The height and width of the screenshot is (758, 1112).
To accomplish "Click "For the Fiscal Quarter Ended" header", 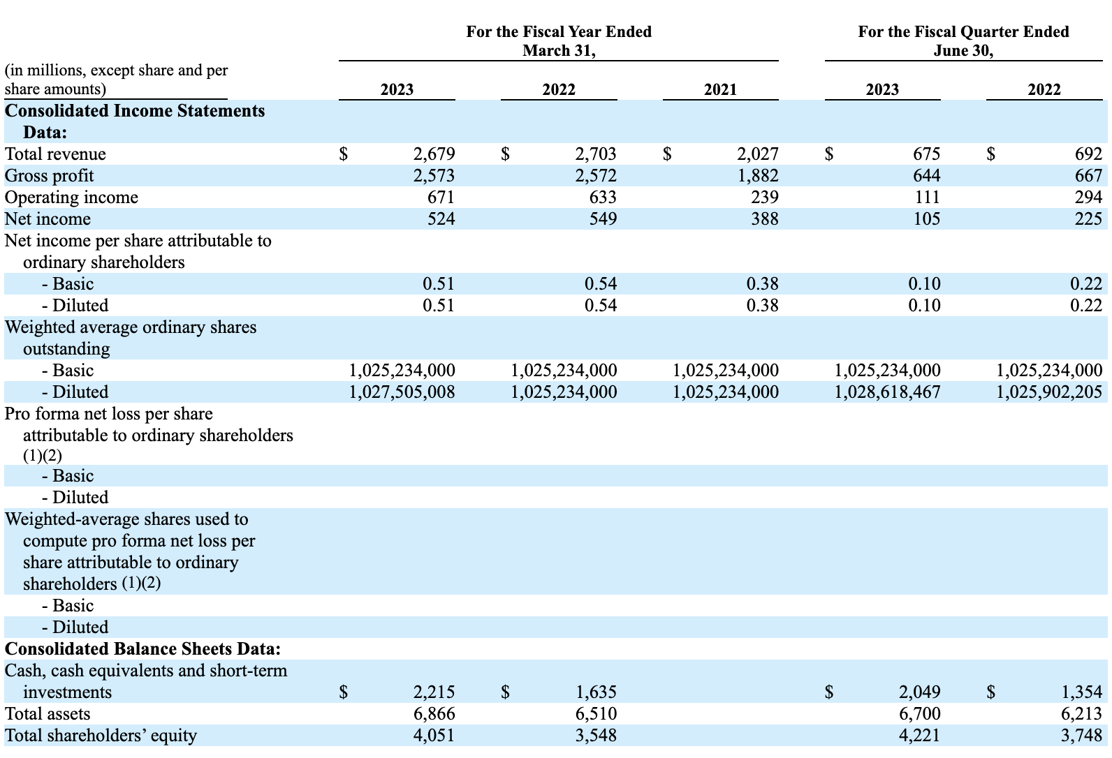I will coord(963,32).
